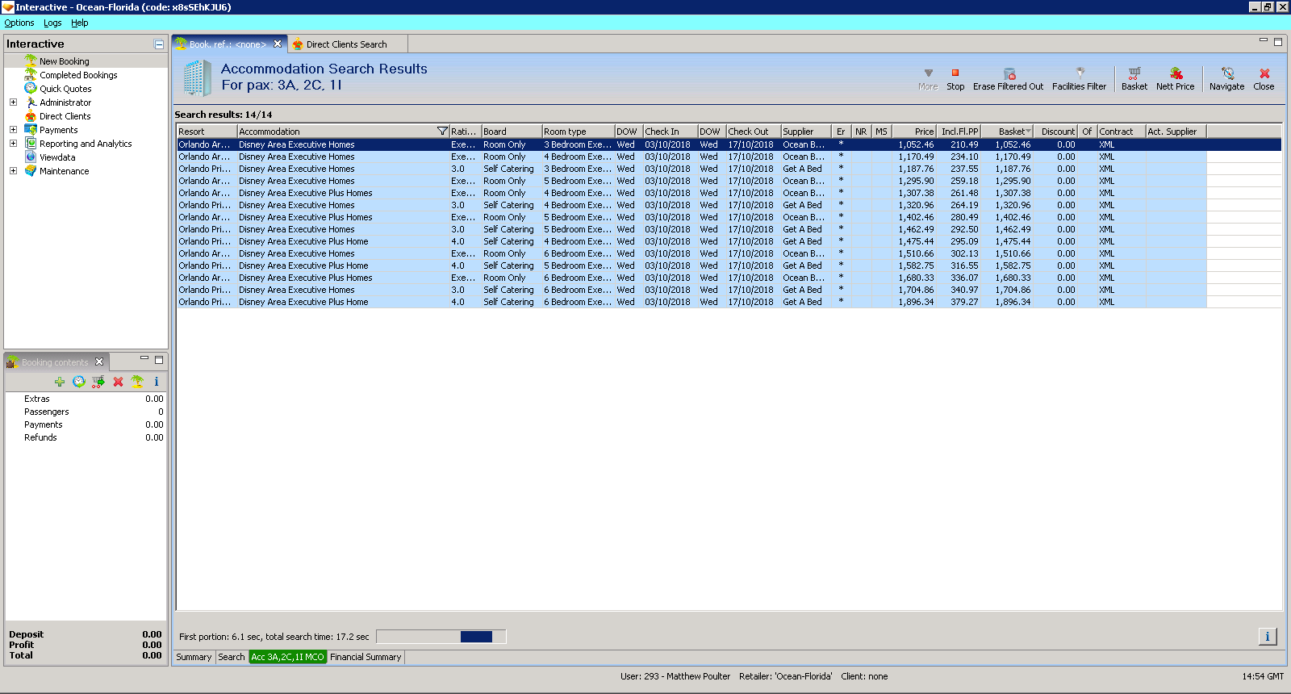Maximize the Booking contents panel
The height and width of the screenshot is (694, 1291).
tap(159, 360)
